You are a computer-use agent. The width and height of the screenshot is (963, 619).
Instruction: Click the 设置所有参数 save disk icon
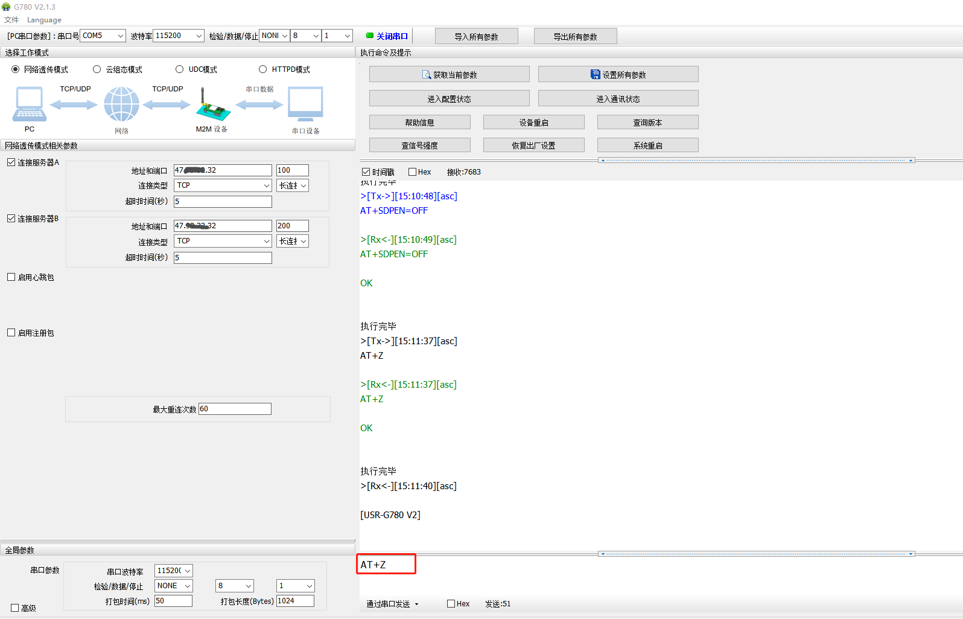[x=595, y=74]
